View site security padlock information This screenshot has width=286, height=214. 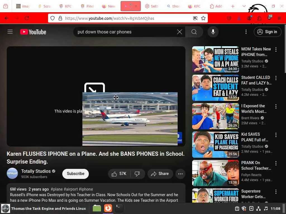coord(60,18)
